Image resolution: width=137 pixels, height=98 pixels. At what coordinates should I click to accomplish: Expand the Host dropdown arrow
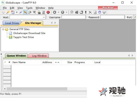point(44,17)
